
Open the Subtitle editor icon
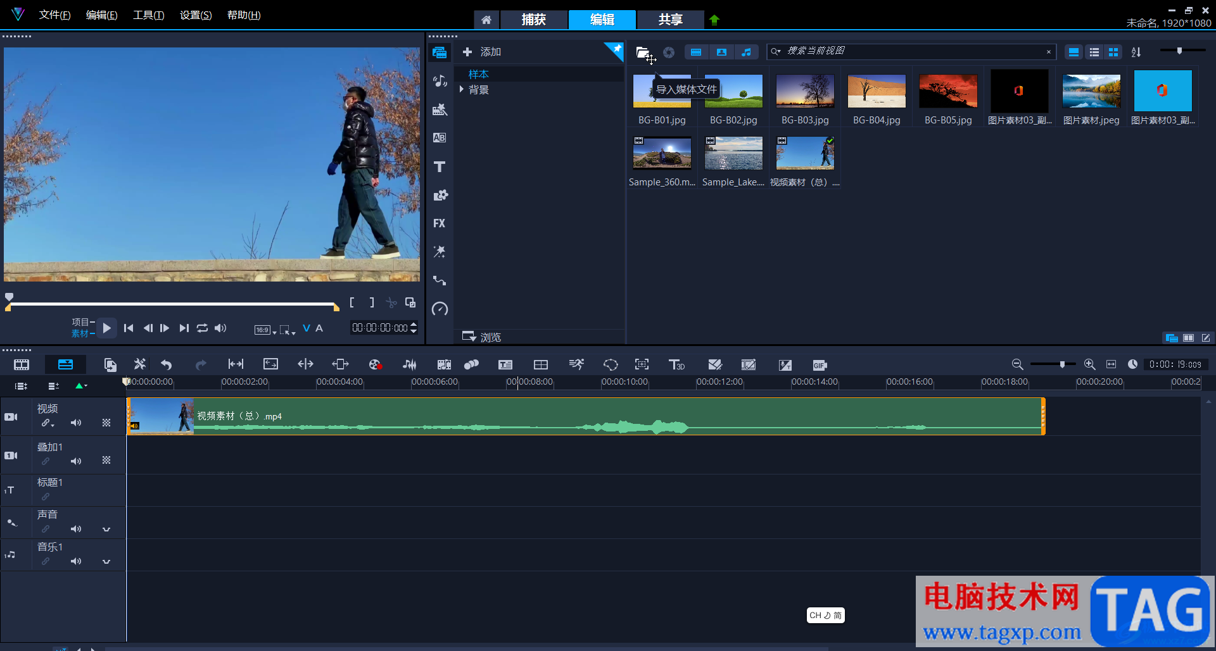(x=505, y=365)
